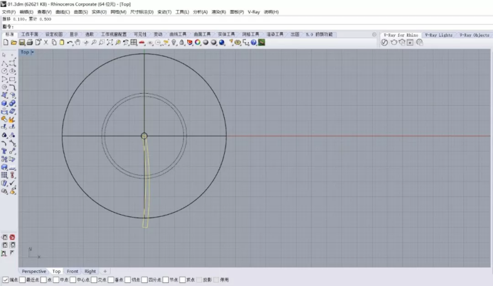Click the Print icon in toolbar
Image resolution: width=493 pixels, height=286 pixels.
(x=30, y=42)
